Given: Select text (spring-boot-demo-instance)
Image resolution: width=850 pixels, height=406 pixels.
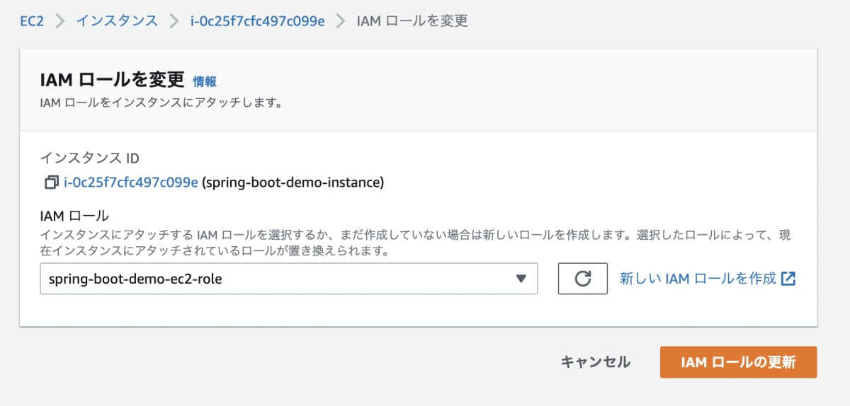Looking at the screenshot, I should [x=293, y=182].
